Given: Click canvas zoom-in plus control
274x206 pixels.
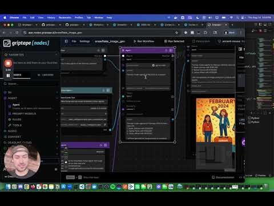Looking at the screenshot, I should [x=66, y=148].
